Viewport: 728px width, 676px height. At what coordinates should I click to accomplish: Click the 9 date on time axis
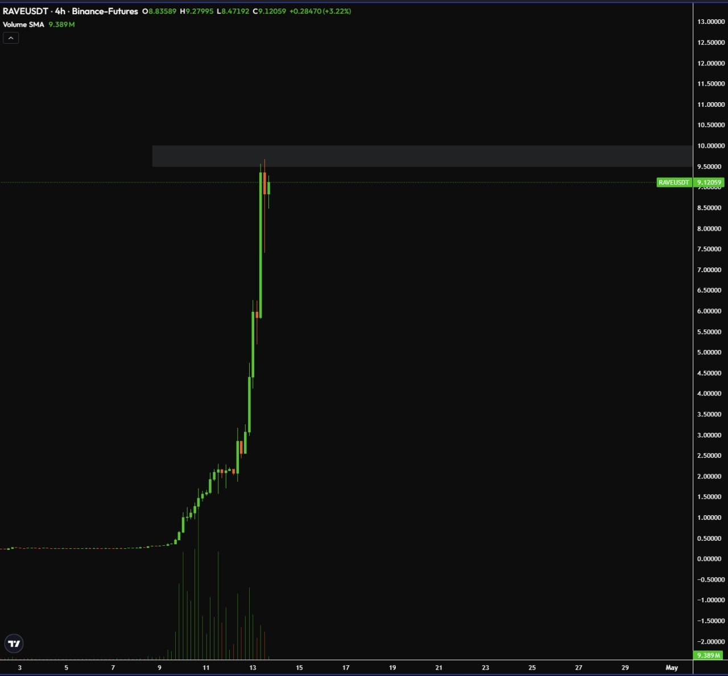[x=159, y=667]
